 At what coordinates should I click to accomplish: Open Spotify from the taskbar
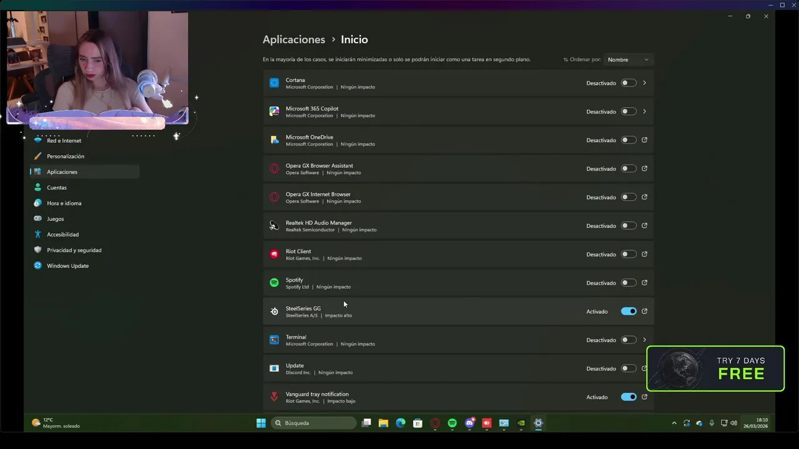pos(452,423)
